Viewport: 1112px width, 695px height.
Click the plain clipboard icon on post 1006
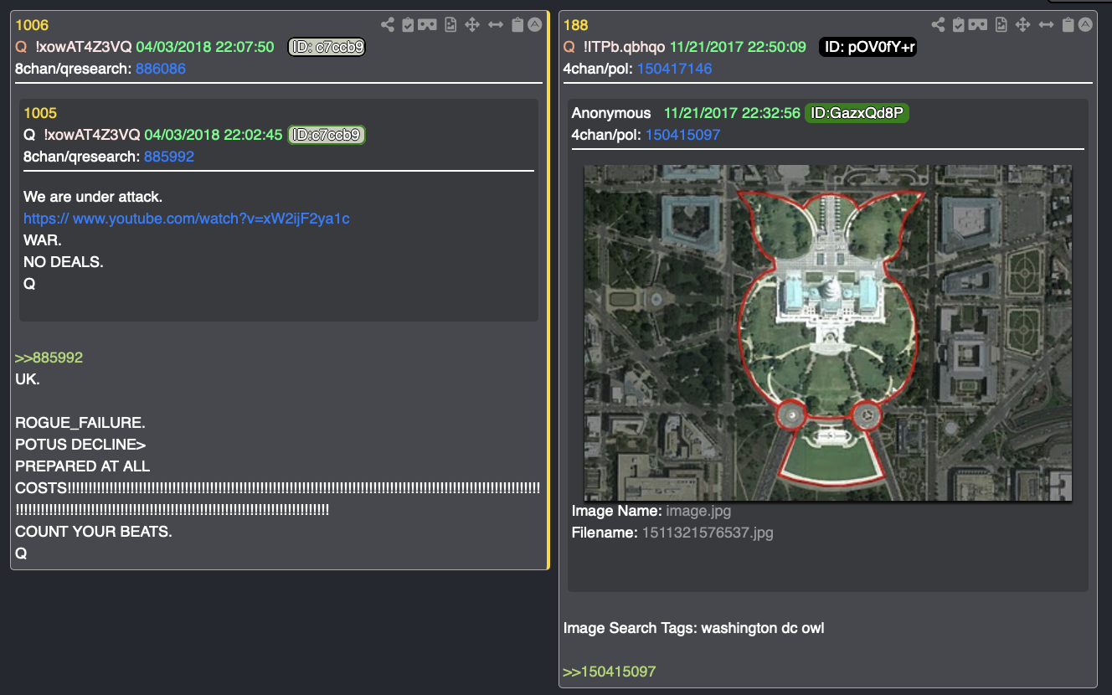[x=517, y=25]
